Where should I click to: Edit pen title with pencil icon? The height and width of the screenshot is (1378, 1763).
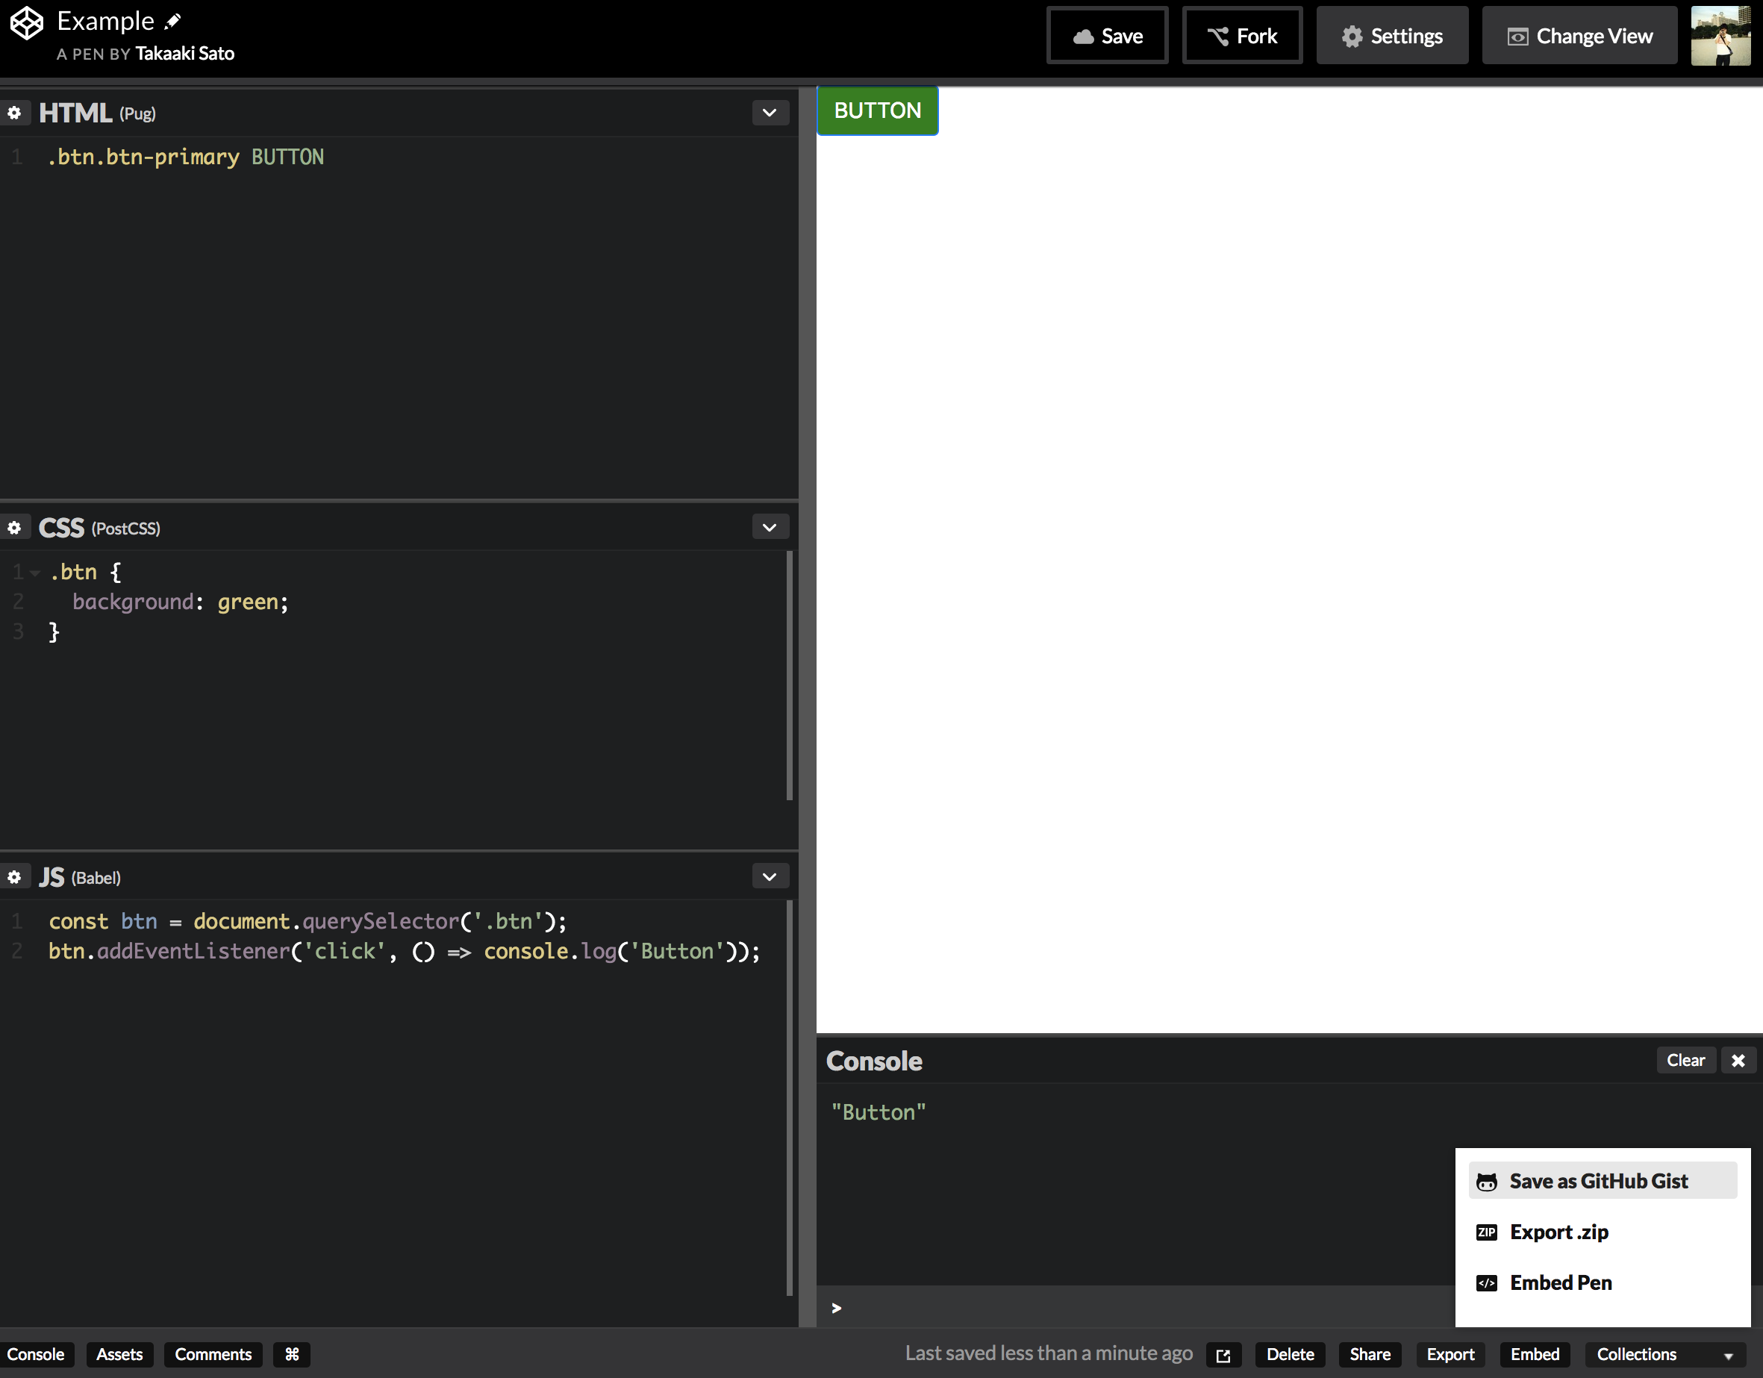click(x=172, y=22)
